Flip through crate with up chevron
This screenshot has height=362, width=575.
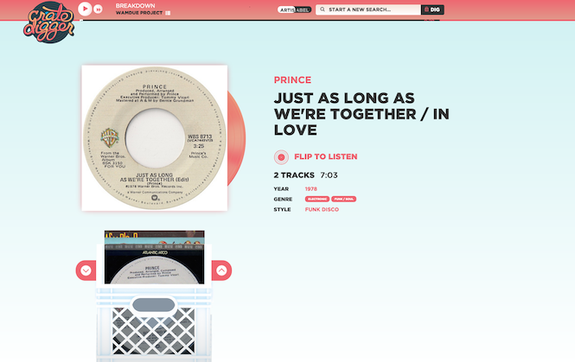pyautogui.click(x=221, y=270)
